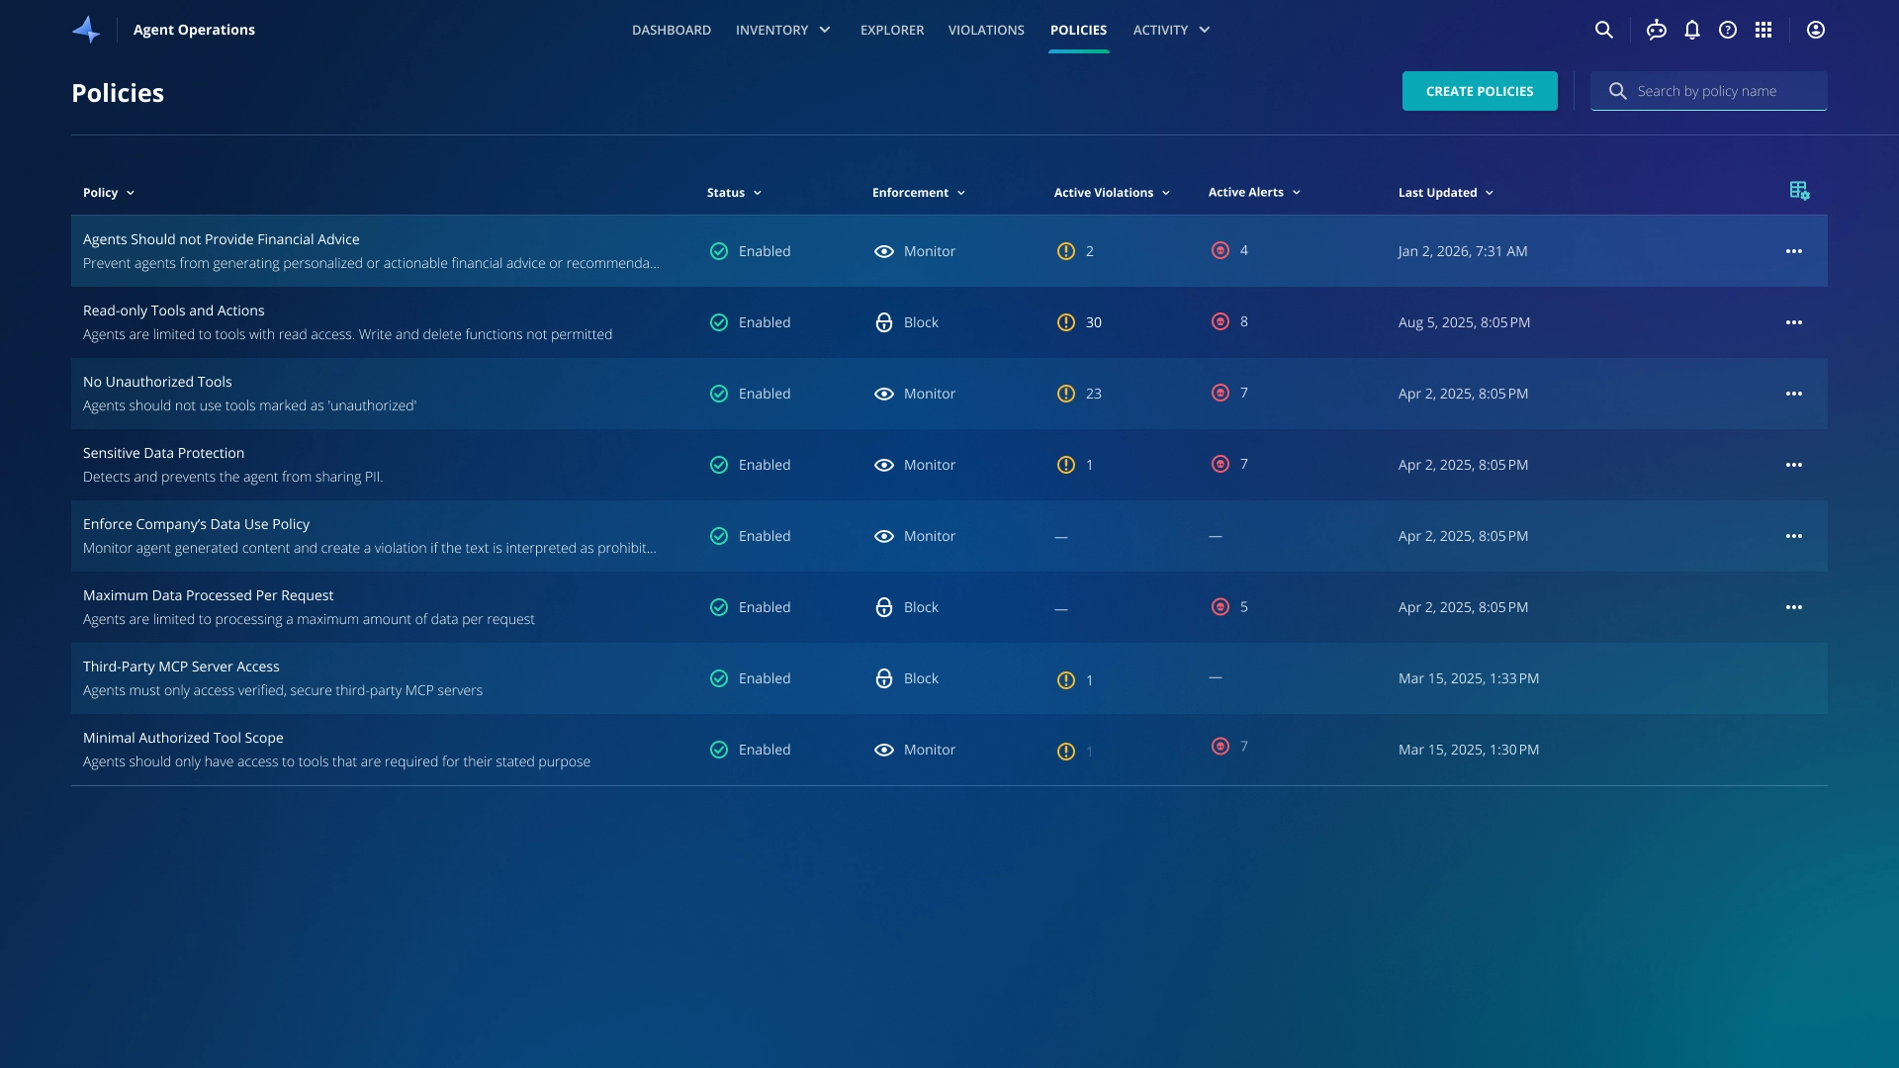Click Monitor eye icon for No Unauthorized Tools
Screen dimensions: 1899x1068
[x=883, y=394]
